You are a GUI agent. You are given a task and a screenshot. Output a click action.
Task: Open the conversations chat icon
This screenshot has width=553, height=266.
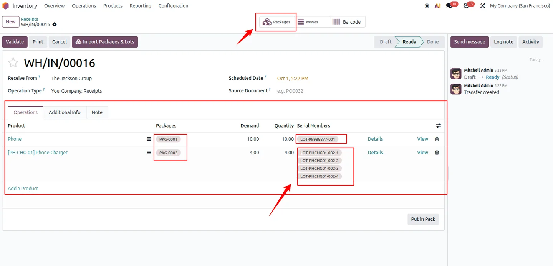click(449, 6)
